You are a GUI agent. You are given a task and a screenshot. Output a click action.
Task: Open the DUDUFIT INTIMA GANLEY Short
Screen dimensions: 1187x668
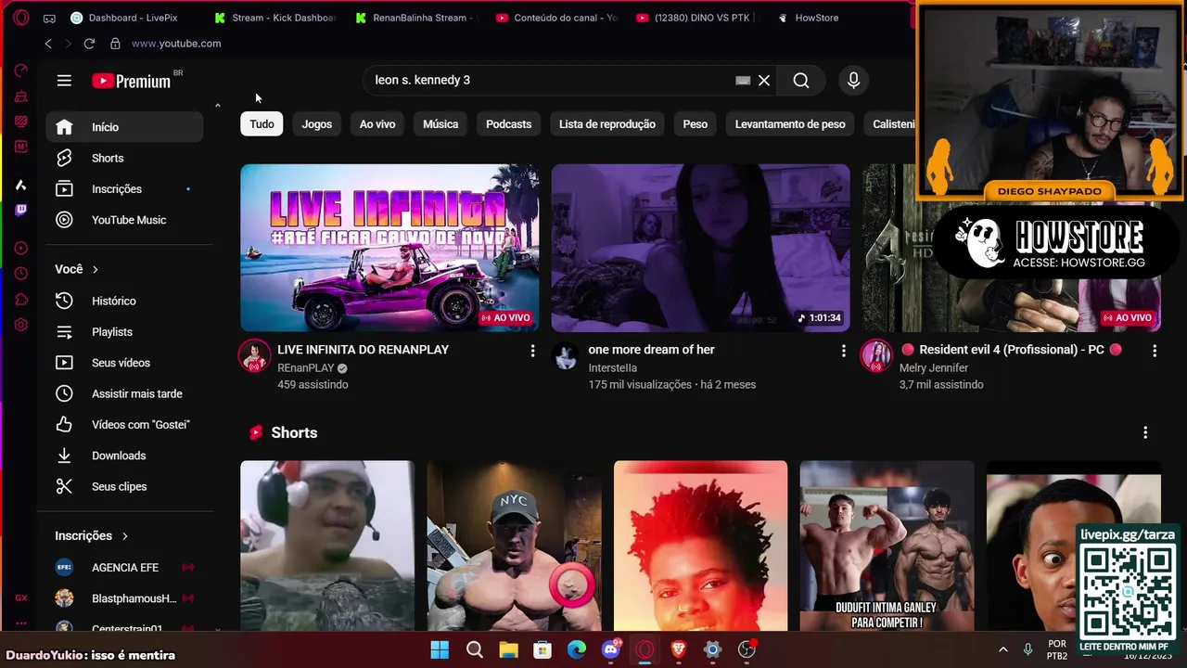(x=887, y=546)
